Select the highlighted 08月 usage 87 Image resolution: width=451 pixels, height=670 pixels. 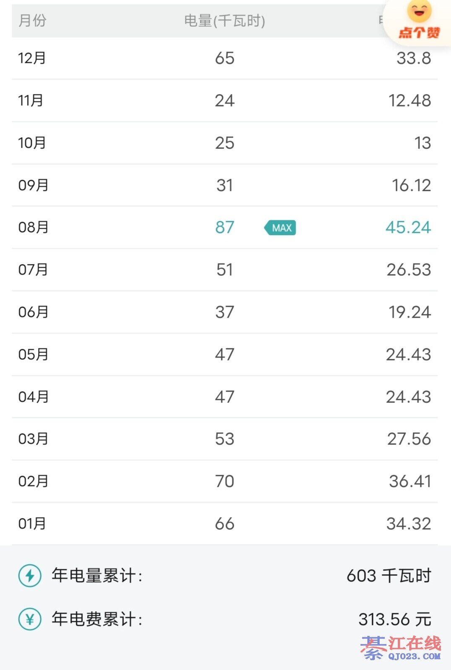click(225, 228)
